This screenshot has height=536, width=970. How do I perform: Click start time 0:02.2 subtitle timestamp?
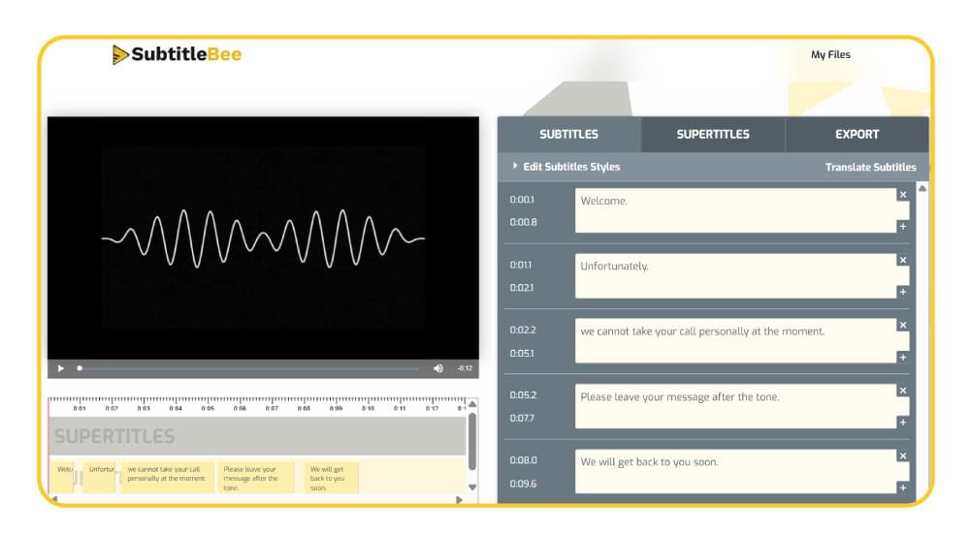click(523, 331)
